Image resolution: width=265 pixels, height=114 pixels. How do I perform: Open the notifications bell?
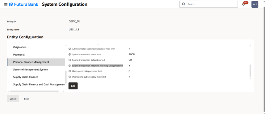[x=243, y=4]
